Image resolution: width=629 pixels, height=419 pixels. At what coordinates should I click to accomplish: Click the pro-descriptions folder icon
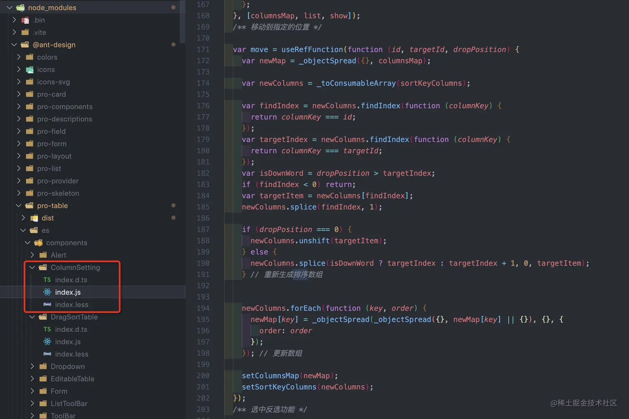(x=30, y=119)
